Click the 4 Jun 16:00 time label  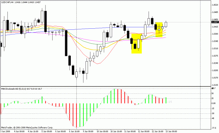(33, 132)
